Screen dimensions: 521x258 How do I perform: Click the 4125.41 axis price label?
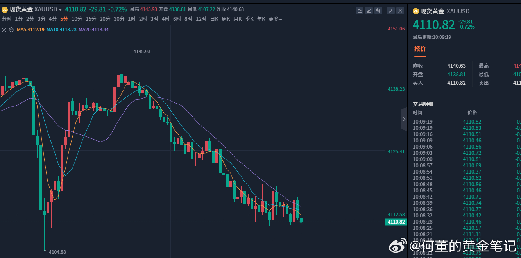click(x=396, y=151)
